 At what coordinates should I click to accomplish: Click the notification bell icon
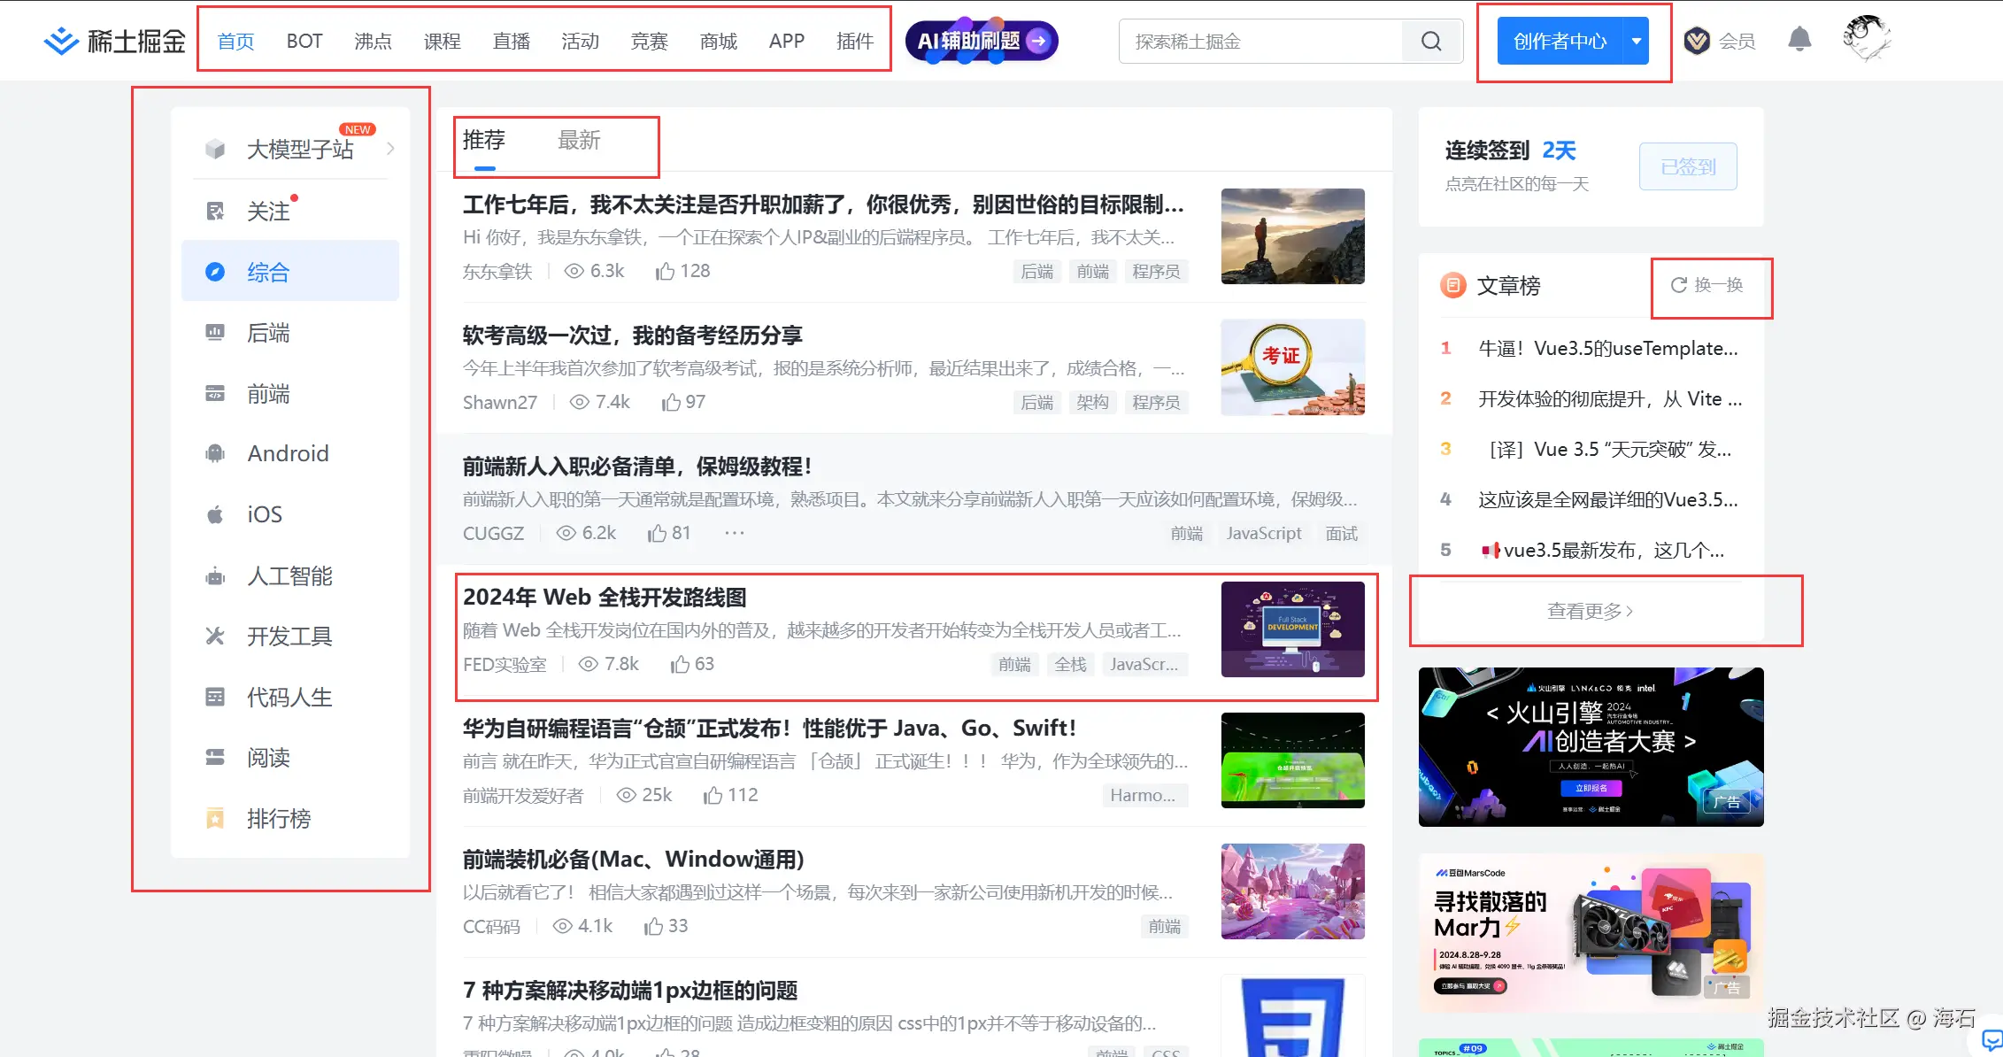(1799, 40)
